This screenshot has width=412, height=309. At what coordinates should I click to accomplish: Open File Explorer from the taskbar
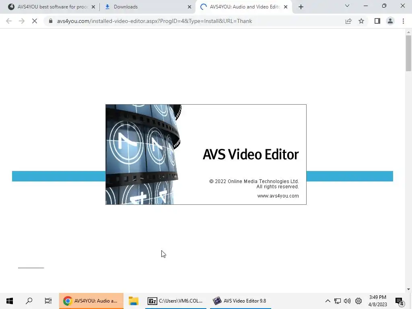coord(134,301)
